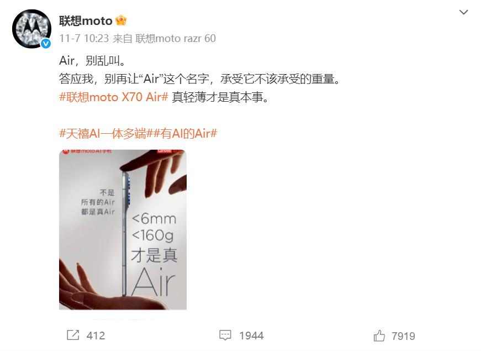Click the source link 联想moto razr 60
Screen dimensions: 481x351
176,38
